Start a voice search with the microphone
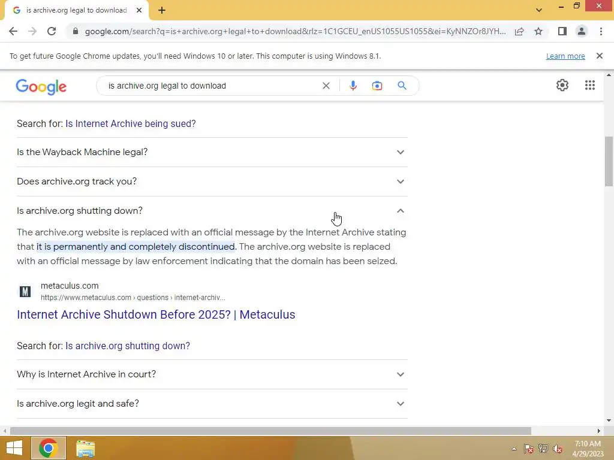This screenshot has width=614, height=460. (x=353, y=86)
